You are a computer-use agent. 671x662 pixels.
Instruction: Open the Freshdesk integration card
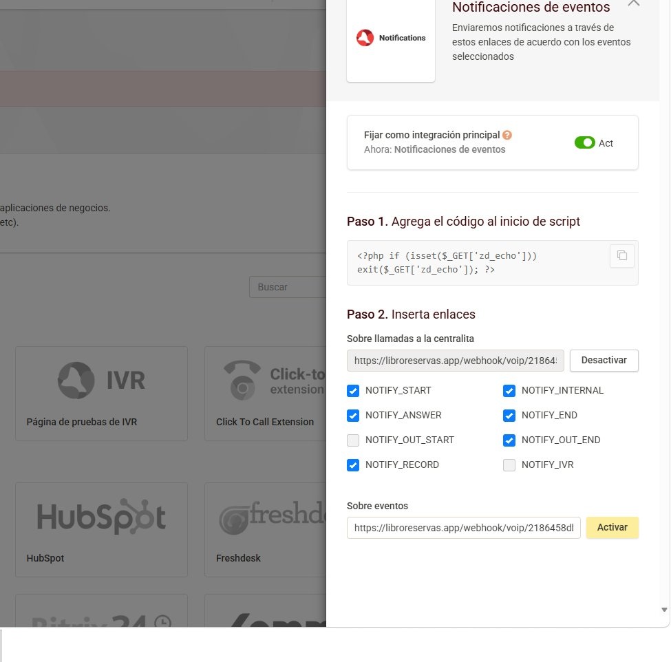(266, 530)
